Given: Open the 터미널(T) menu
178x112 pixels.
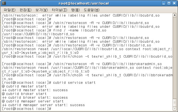Looking at the screenshot, I should (59, 10).
